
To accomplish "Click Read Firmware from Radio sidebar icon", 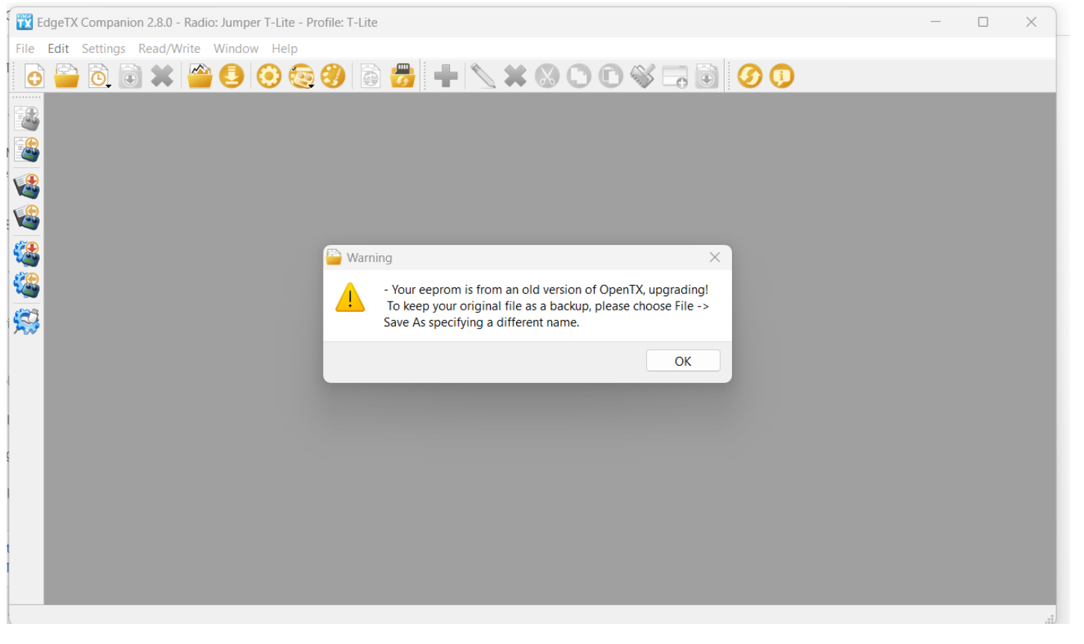I will click(27, 285).
